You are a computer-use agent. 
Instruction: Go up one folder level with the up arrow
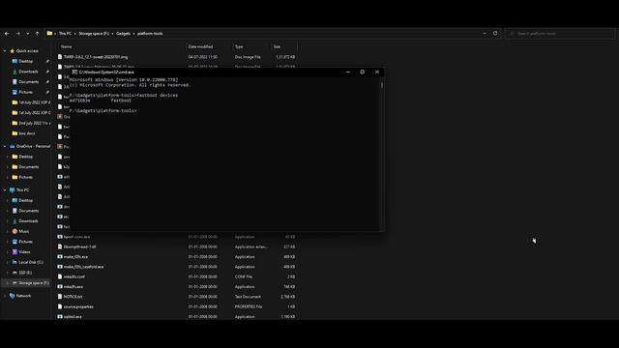pyautogui.click(x=37, y=34)
